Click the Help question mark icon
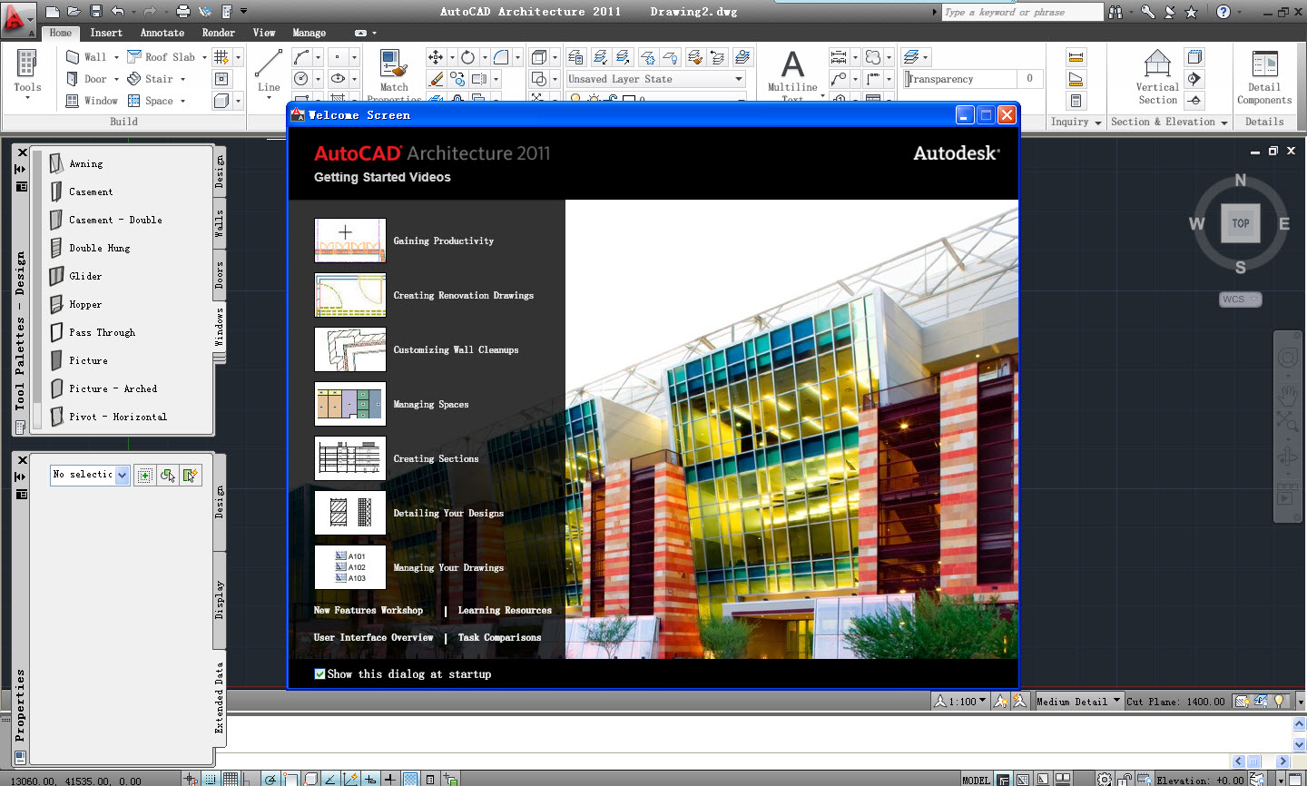The width and height of the screenshot is (1307, 786). point(1223,12)
